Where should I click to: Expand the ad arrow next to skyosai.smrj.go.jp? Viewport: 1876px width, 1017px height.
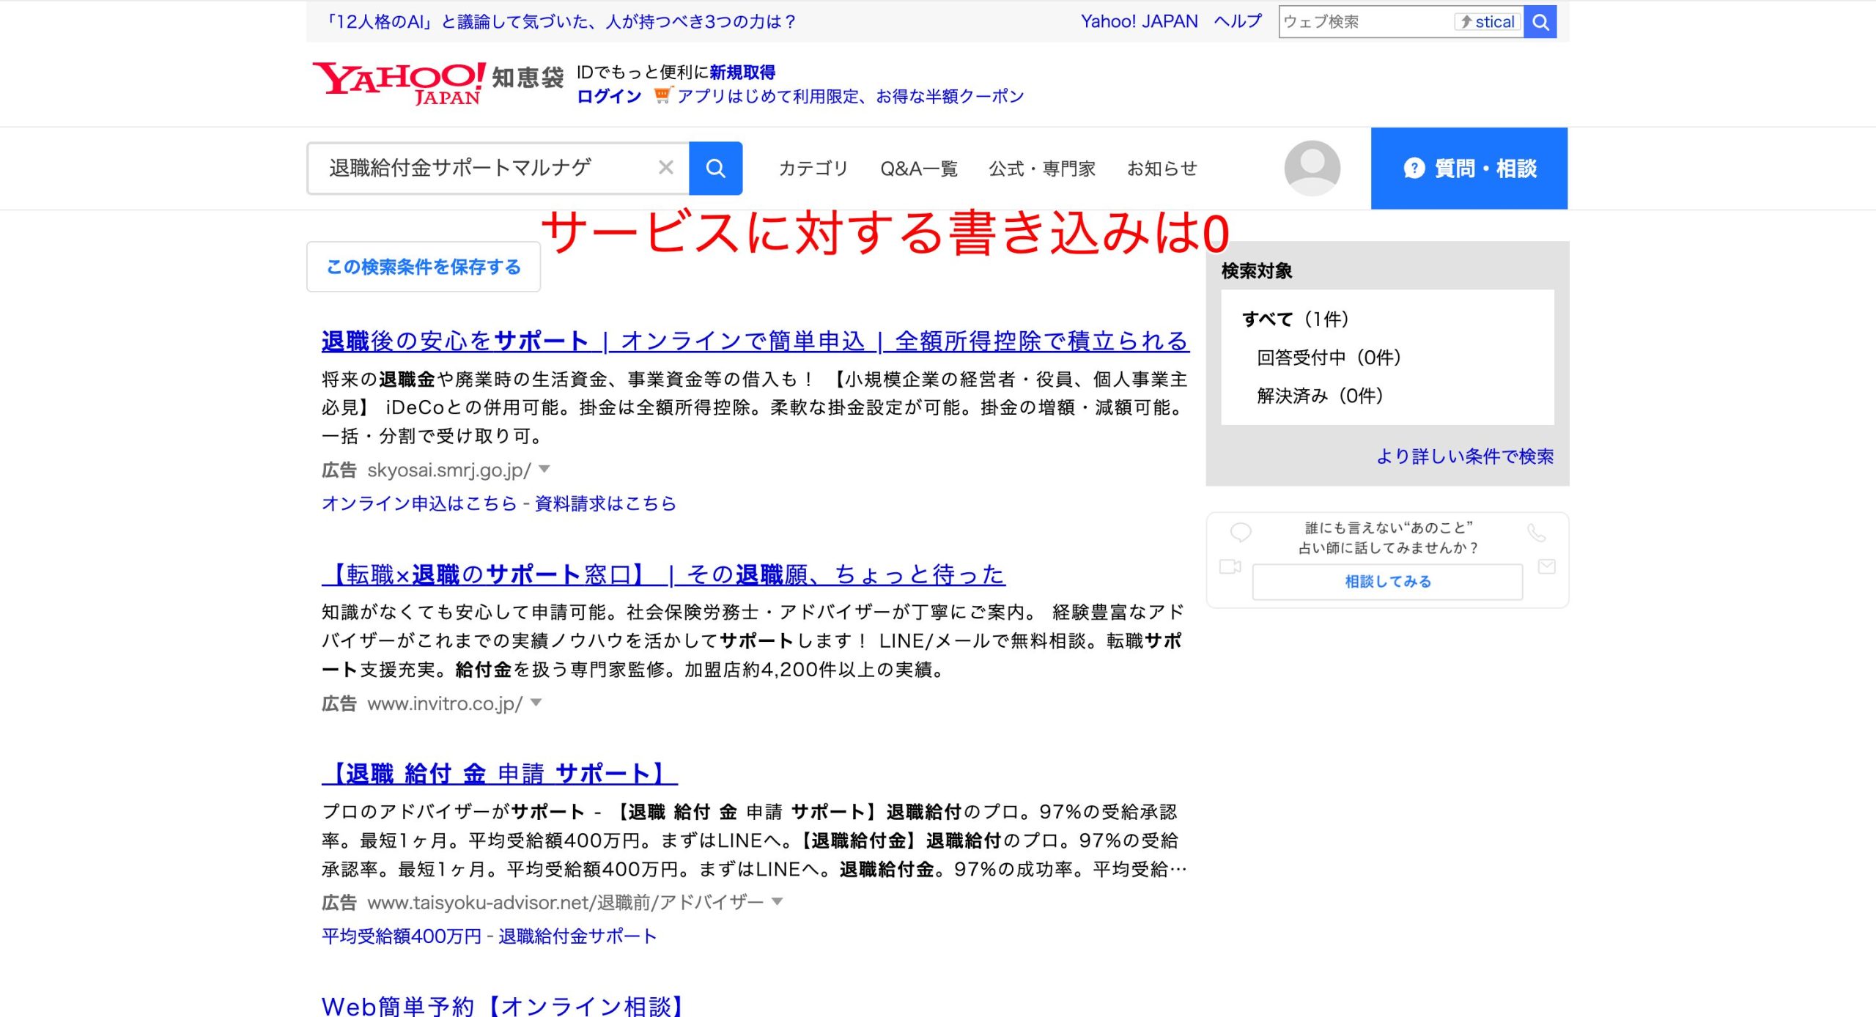[x=544, y=469]
